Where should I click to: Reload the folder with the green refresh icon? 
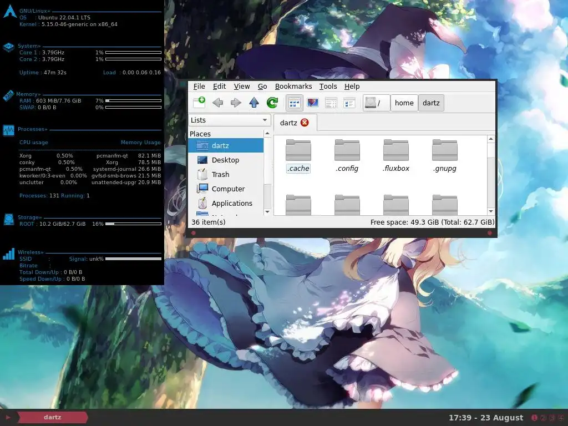(x=272, y=103)
